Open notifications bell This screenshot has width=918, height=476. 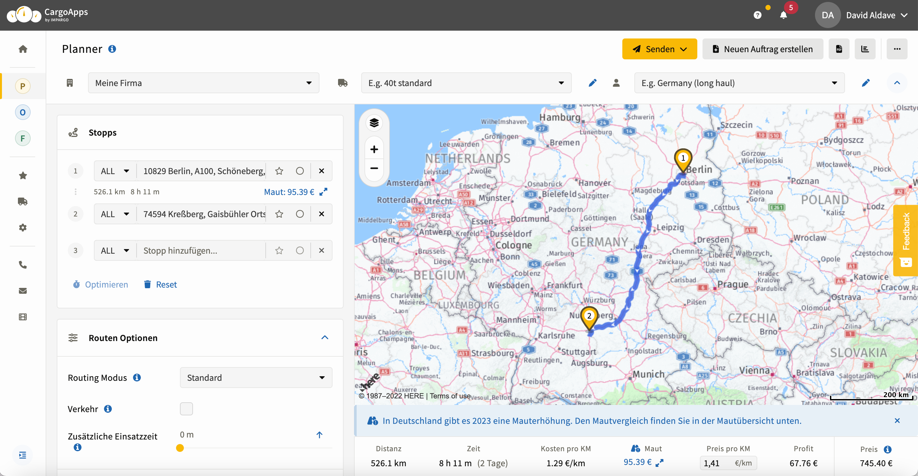(x=783, y=15)
